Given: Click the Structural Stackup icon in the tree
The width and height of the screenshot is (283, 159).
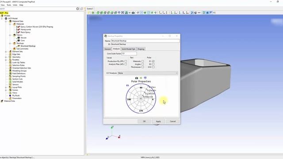Looking at the screenshot, I should tap(18, 46).
